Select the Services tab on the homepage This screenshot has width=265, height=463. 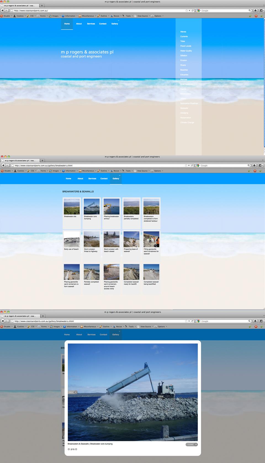91,24
